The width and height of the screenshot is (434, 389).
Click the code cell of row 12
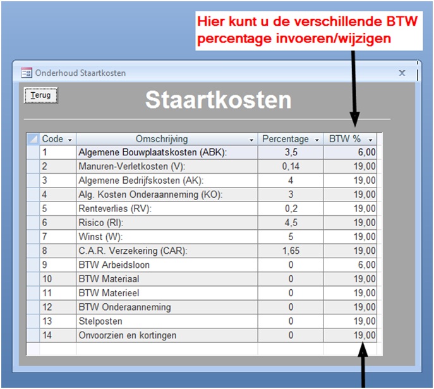(57, 307)
